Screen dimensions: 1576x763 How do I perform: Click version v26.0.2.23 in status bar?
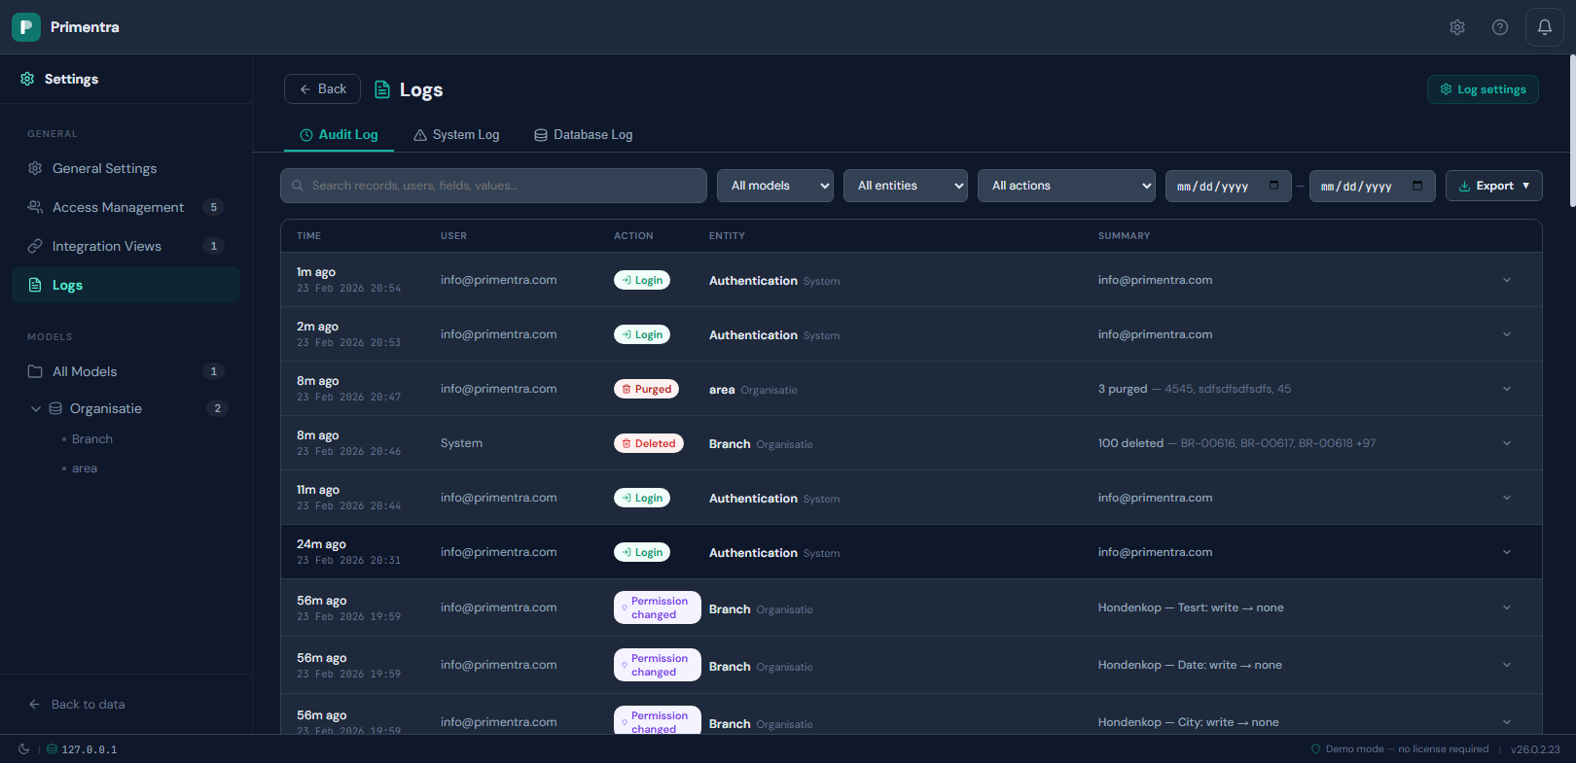coord(1535,749)
